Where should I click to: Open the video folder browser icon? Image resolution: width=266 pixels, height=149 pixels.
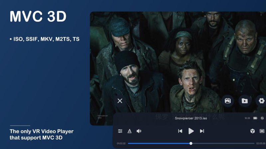pyautogui.click(x=244, y=101)
